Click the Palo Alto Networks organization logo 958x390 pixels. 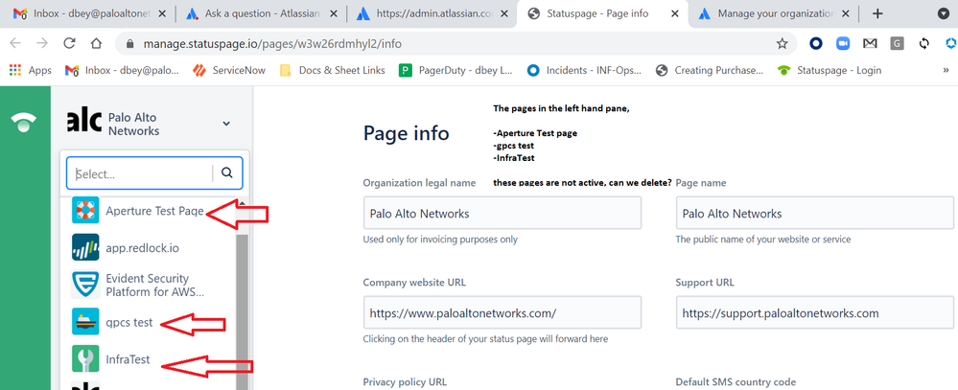pos(84,122)
